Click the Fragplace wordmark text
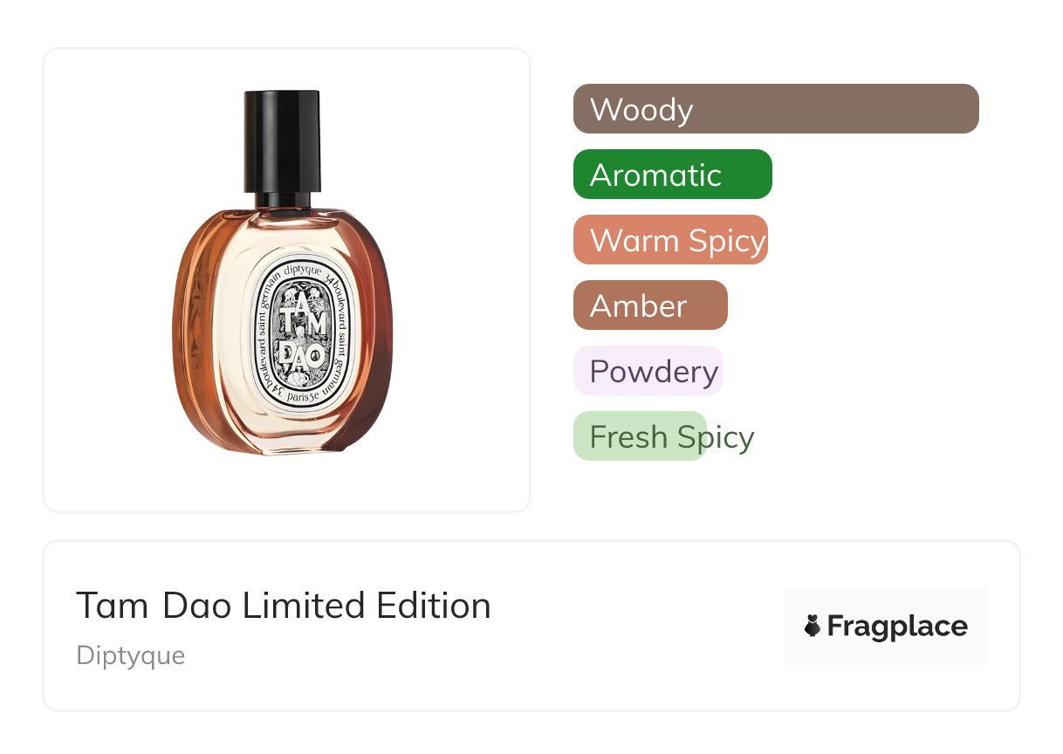This screenshot has width=1063, height=754. click(897, 627)
